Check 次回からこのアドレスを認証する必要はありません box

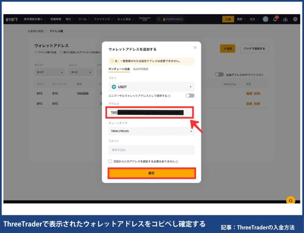tap(110, 161)
